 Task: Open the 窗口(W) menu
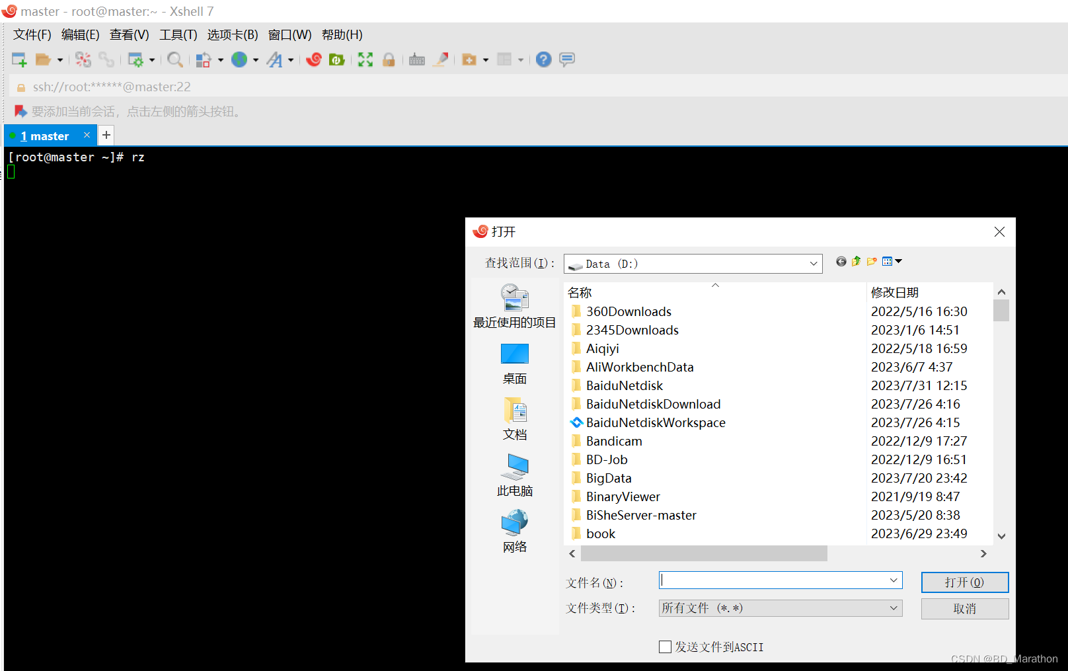(290, 35)
